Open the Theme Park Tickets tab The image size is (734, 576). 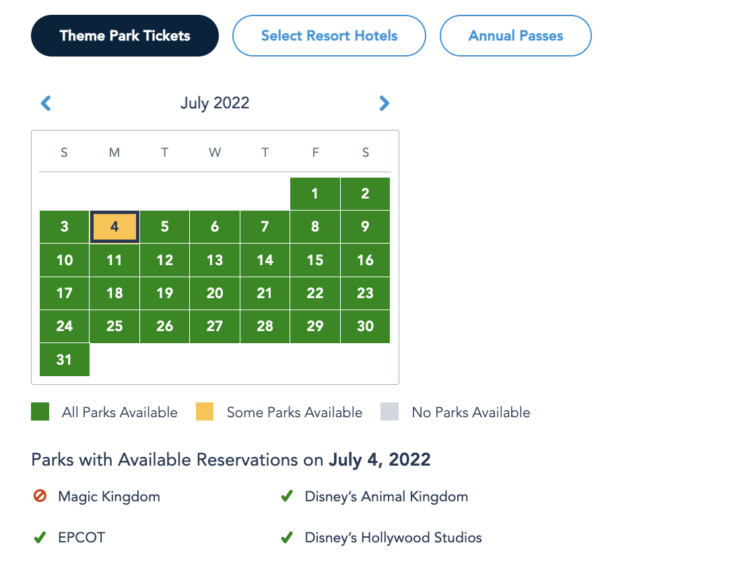point(125,36)
